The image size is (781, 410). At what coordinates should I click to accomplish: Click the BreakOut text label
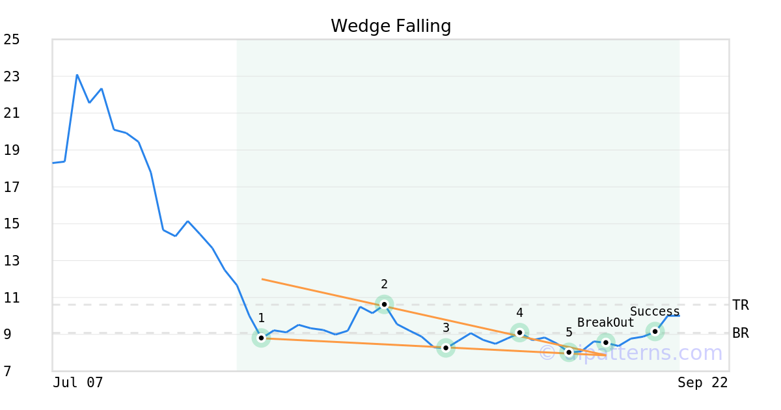(605, 323)
